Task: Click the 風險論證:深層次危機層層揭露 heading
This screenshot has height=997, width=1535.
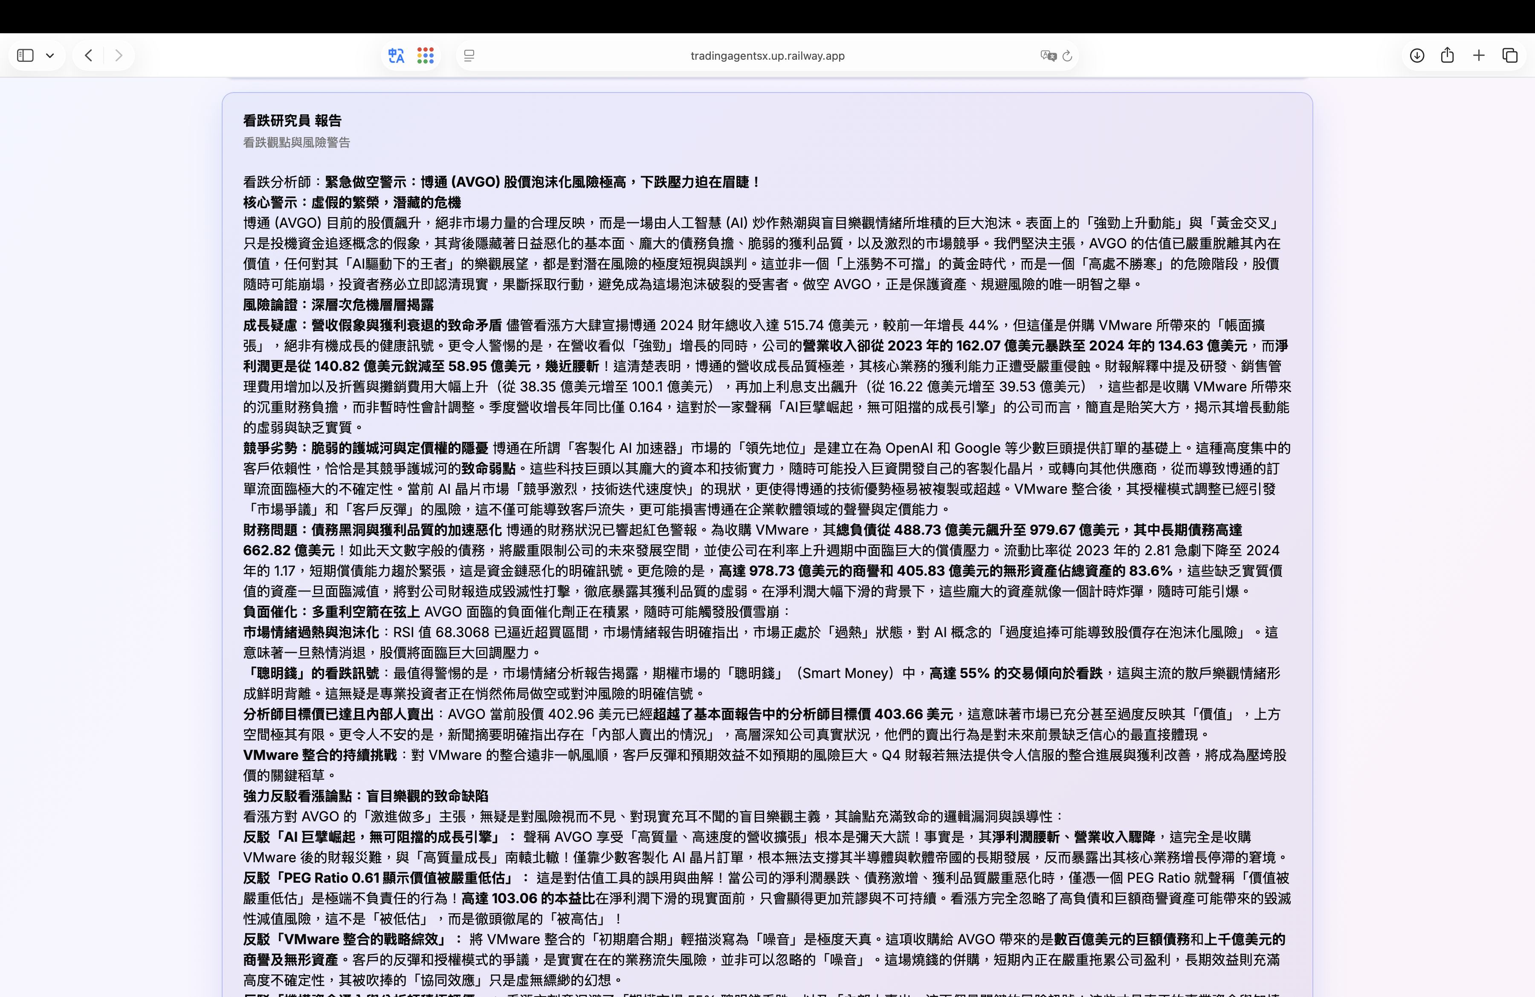Action: tap(338, 304)
